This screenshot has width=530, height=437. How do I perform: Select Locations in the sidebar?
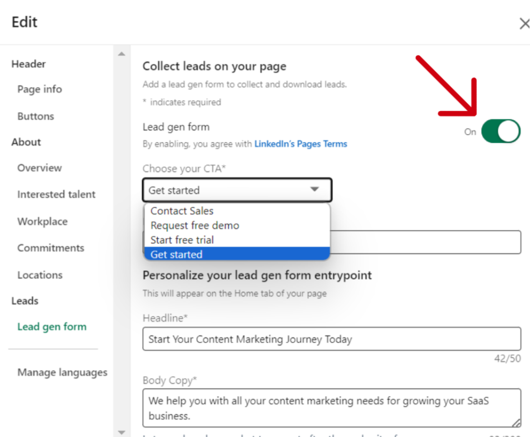(40, 275)
